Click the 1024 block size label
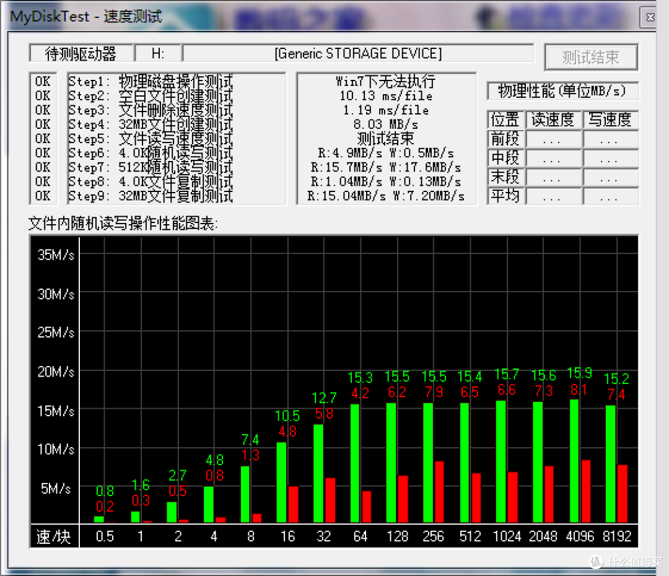Viewport: 669px width, 576px height. click(x=507, y=536)
